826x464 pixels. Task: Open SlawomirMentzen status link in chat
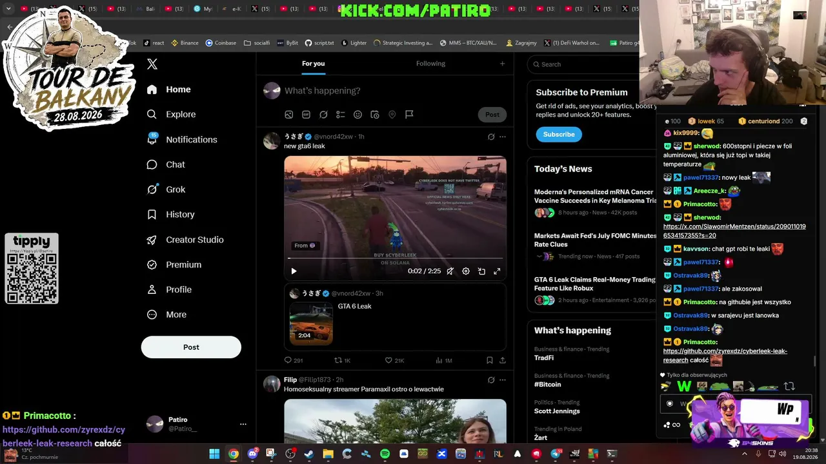(734, 231)
